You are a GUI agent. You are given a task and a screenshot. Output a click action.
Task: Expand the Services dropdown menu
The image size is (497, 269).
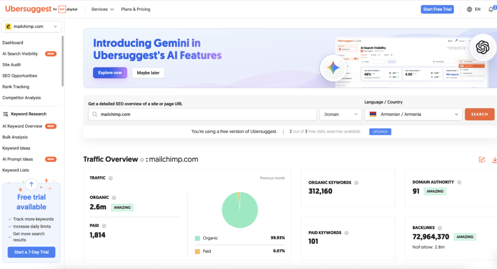pos(102,9)
